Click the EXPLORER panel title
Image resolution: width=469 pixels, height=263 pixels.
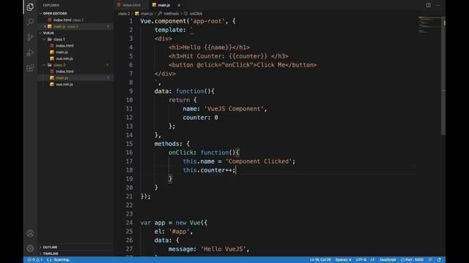[x=51, y=5]
